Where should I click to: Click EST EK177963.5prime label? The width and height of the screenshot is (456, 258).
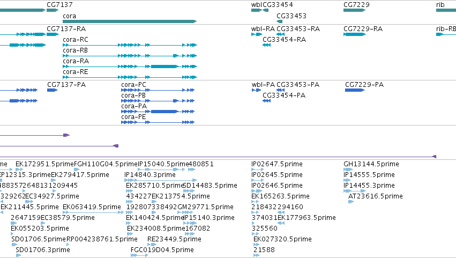pyautogui.click(x=307, y=218)
